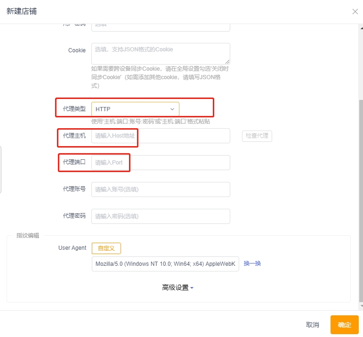
Task: Click the left edge panel handle
Action: (1, 170)
